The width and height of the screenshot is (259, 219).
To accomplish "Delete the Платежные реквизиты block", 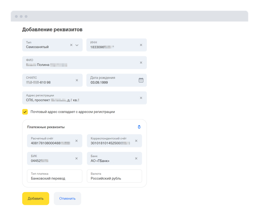I will pyautogui.click(x=139, y=127).
